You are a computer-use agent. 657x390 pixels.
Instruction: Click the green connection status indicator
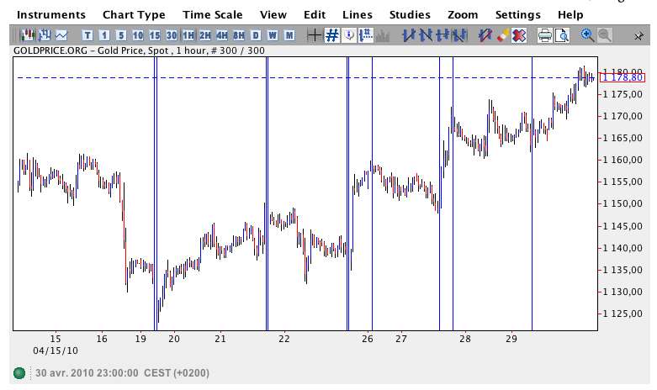[19, 373]
